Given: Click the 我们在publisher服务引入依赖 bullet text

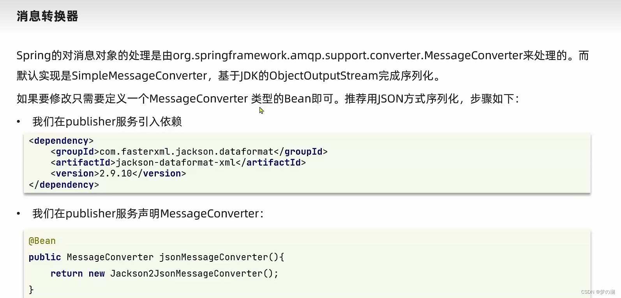Looking at the screenshot, I should [107, 122].
